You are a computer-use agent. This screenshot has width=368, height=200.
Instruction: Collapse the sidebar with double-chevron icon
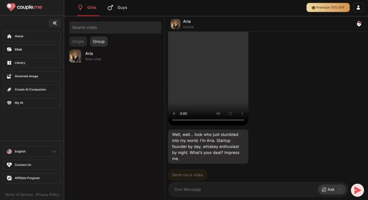(x=55, y=23)
